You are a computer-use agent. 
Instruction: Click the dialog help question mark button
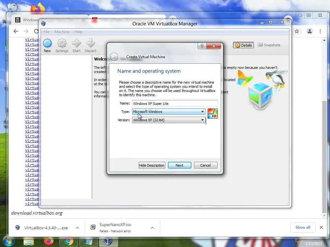[x=202, y=46]
